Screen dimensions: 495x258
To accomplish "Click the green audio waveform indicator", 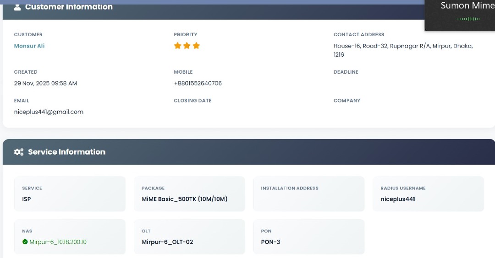I will [x=467, y=19].
